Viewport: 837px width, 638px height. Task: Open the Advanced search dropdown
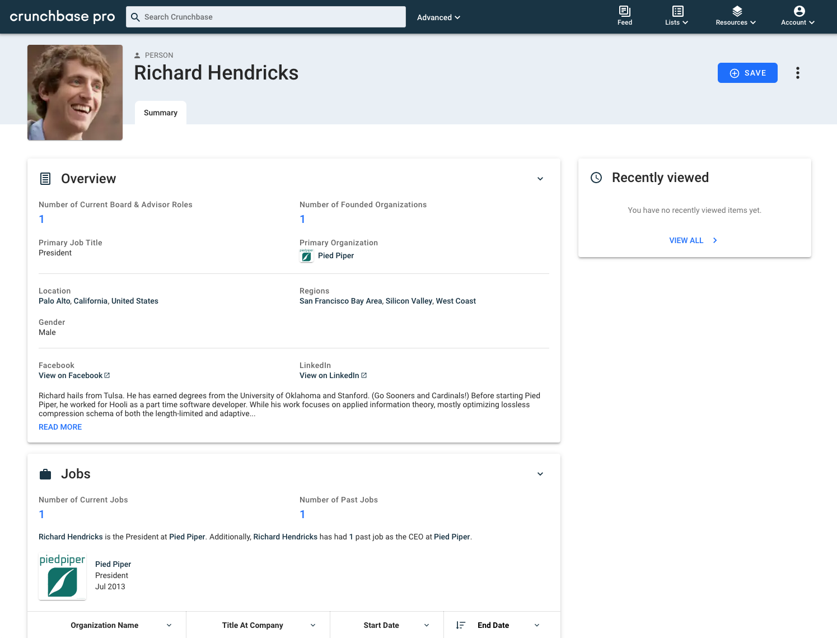438,17
